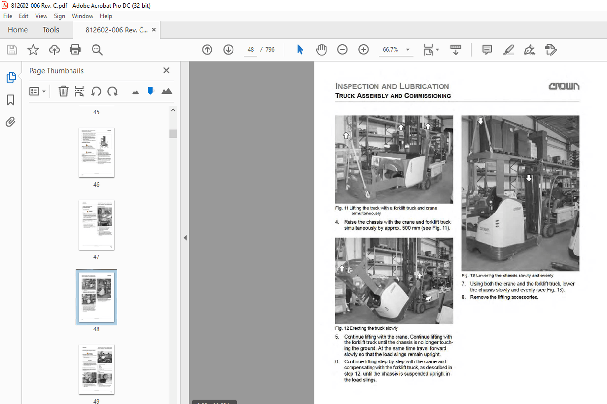Image resolution: width=607 pixels, height=404 pixels.
Task: Select the page 47 thumbnail
Action: (x=96, y=225)
